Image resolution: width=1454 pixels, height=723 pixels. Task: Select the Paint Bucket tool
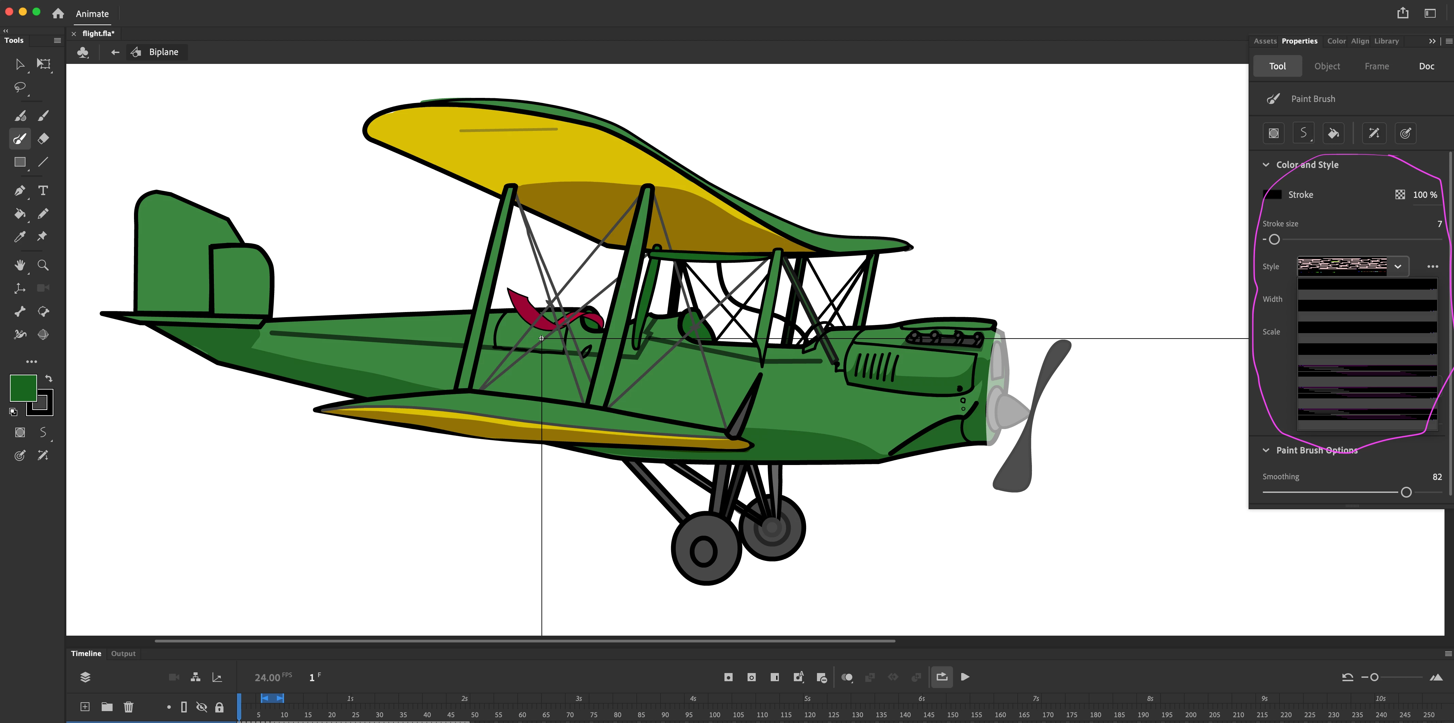tap(20, 214)
